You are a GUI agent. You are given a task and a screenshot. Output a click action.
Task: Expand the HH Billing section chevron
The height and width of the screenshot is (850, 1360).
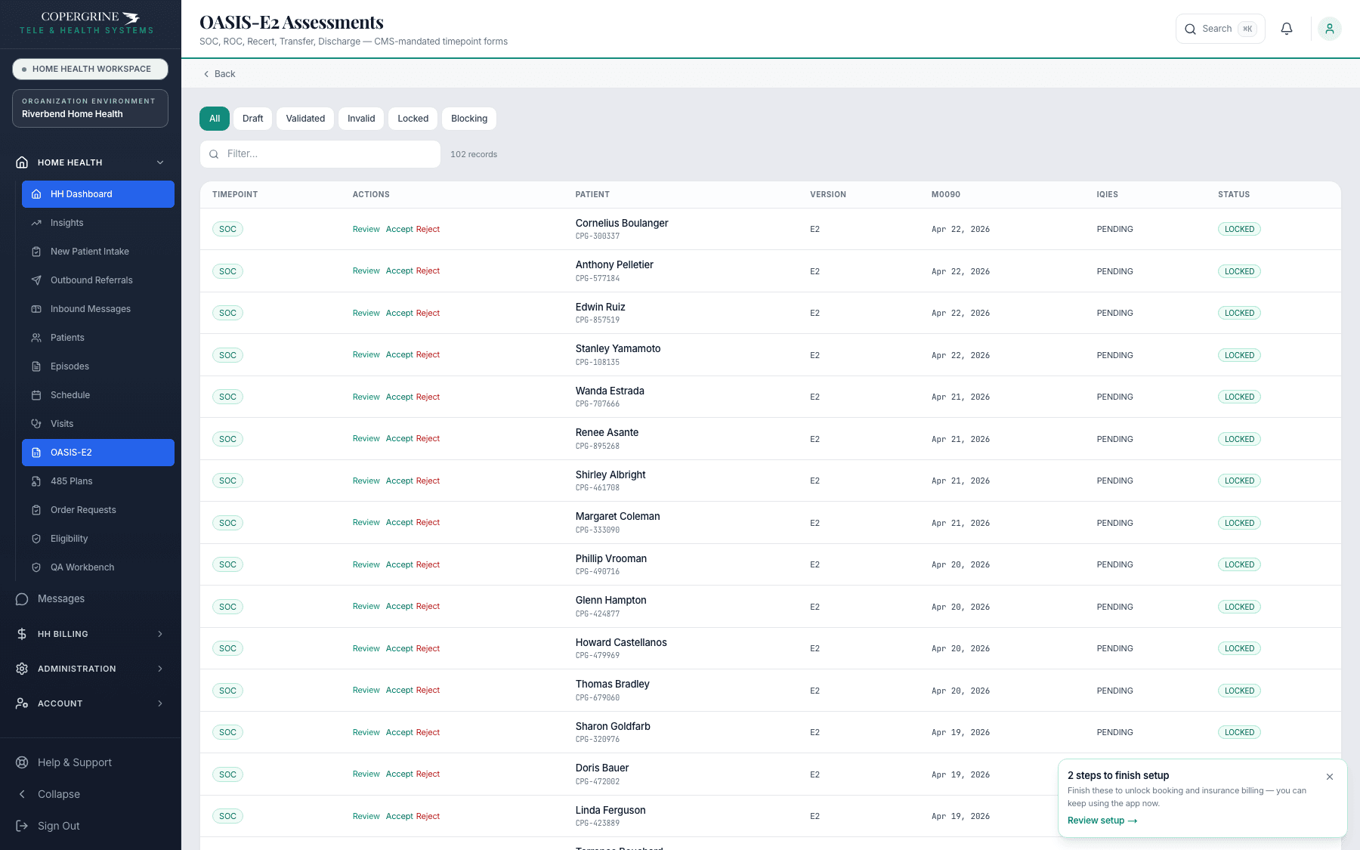pos(160,634)
